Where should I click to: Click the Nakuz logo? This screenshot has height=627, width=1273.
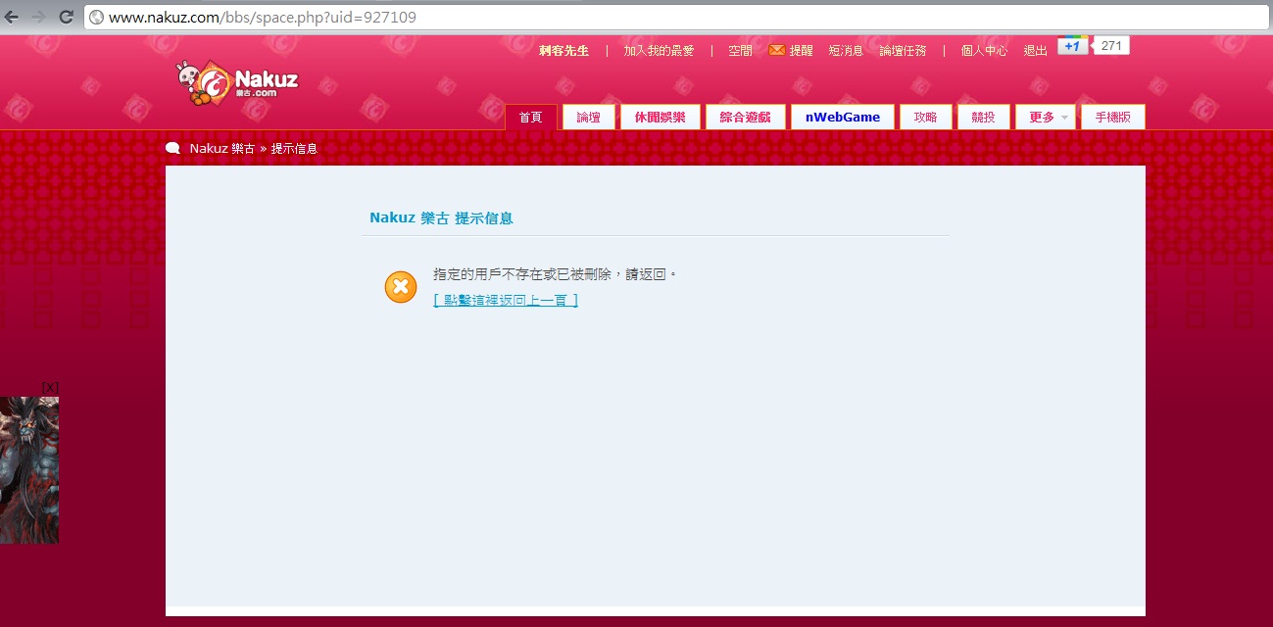tap(236, 83)
